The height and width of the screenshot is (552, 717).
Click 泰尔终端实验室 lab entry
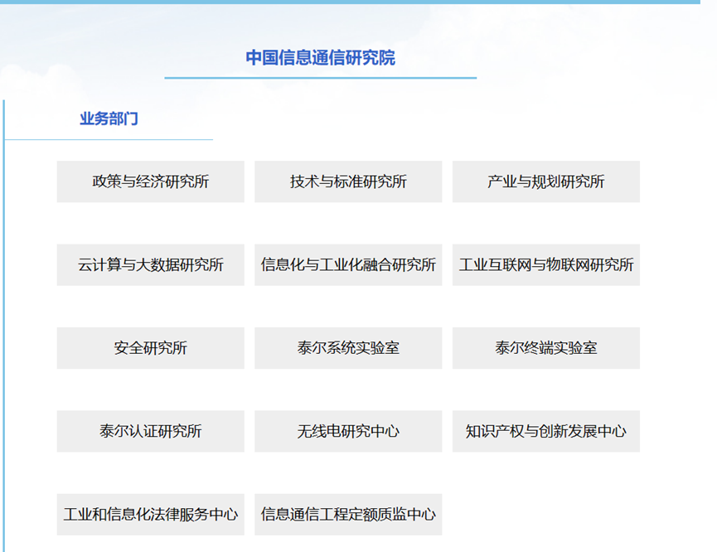pos(545,348)
